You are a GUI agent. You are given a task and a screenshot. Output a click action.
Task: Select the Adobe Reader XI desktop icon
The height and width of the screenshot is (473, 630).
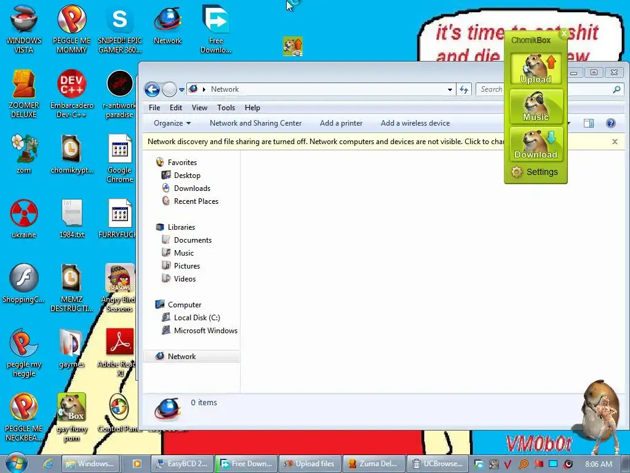(119, 353)
